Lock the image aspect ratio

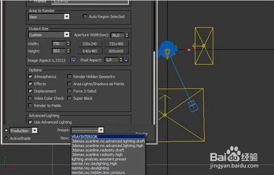coord(73,60)
